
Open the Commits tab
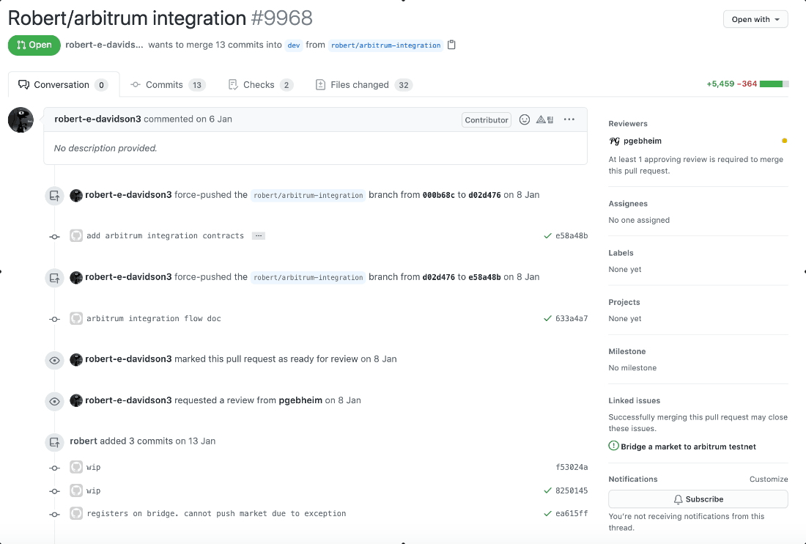168,85
